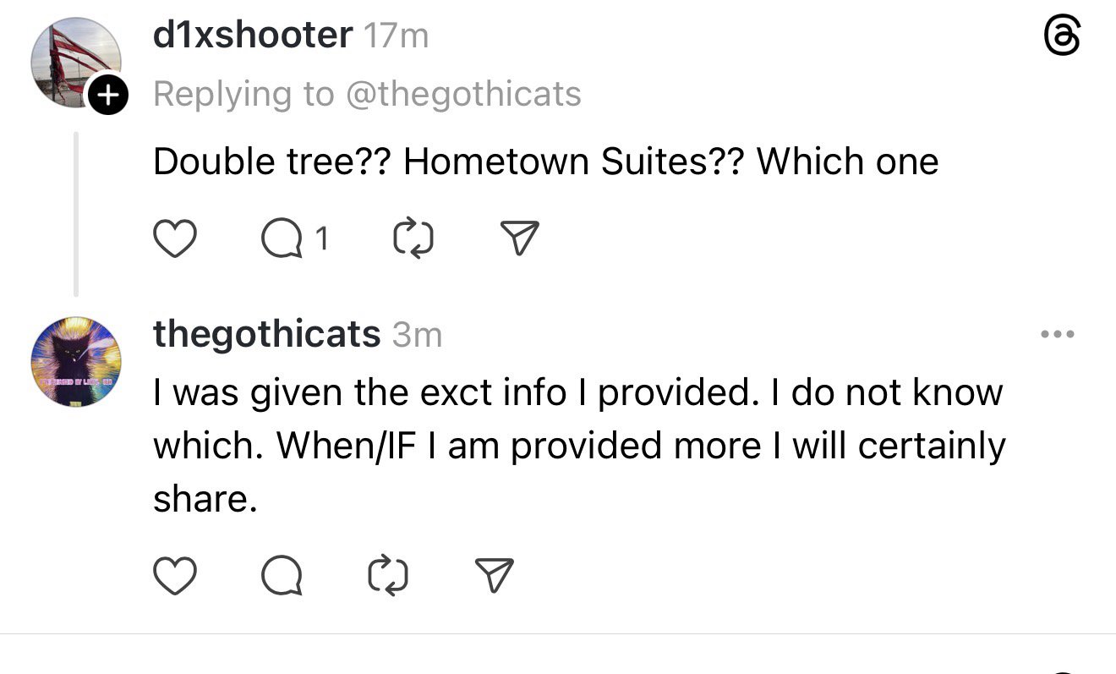
Task: Repost thegothicats' reply
Action: click(389, 576)
